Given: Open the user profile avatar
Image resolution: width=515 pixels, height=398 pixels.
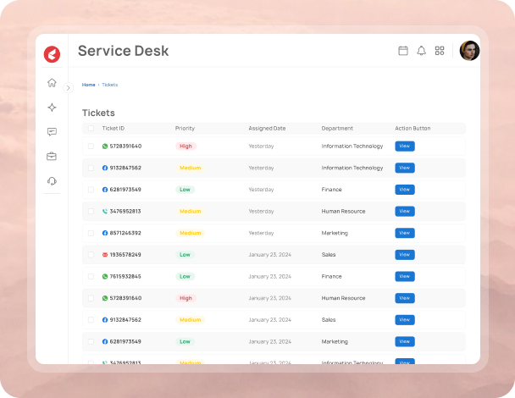Looking at the screenshot, I should click(x=469, y=51).
